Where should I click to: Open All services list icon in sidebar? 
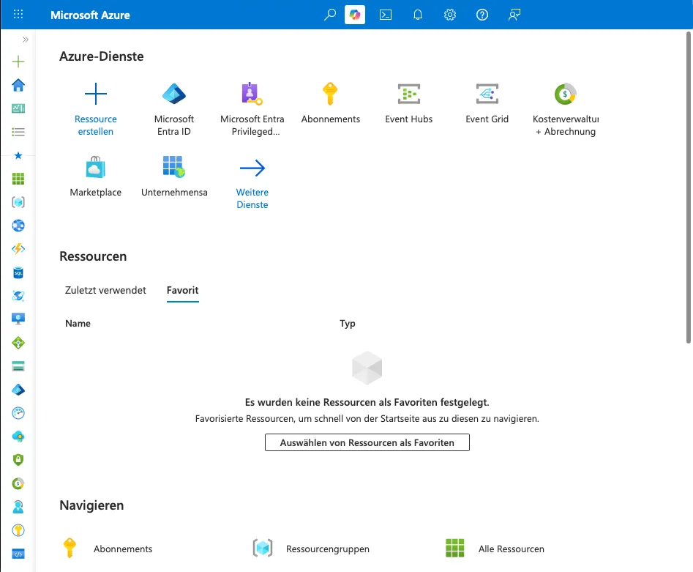pyautogui.click(x=18, y=132)
